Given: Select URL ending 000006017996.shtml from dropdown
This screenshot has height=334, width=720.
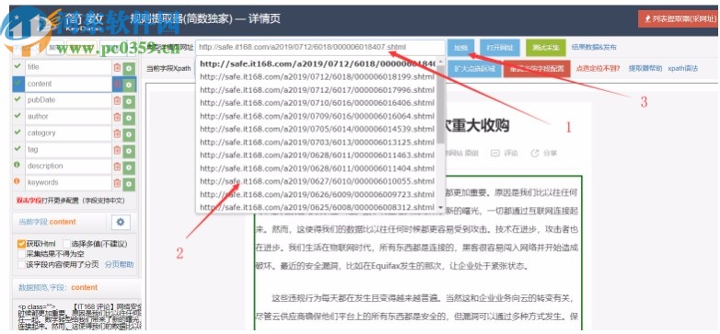Looking at the screenshot, I should [x=317, y=90].
